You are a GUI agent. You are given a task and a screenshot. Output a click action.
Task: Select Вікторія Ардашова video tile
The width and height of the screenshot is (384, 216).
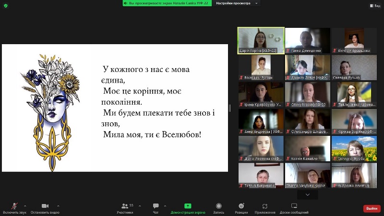click(x=354, y=40)
